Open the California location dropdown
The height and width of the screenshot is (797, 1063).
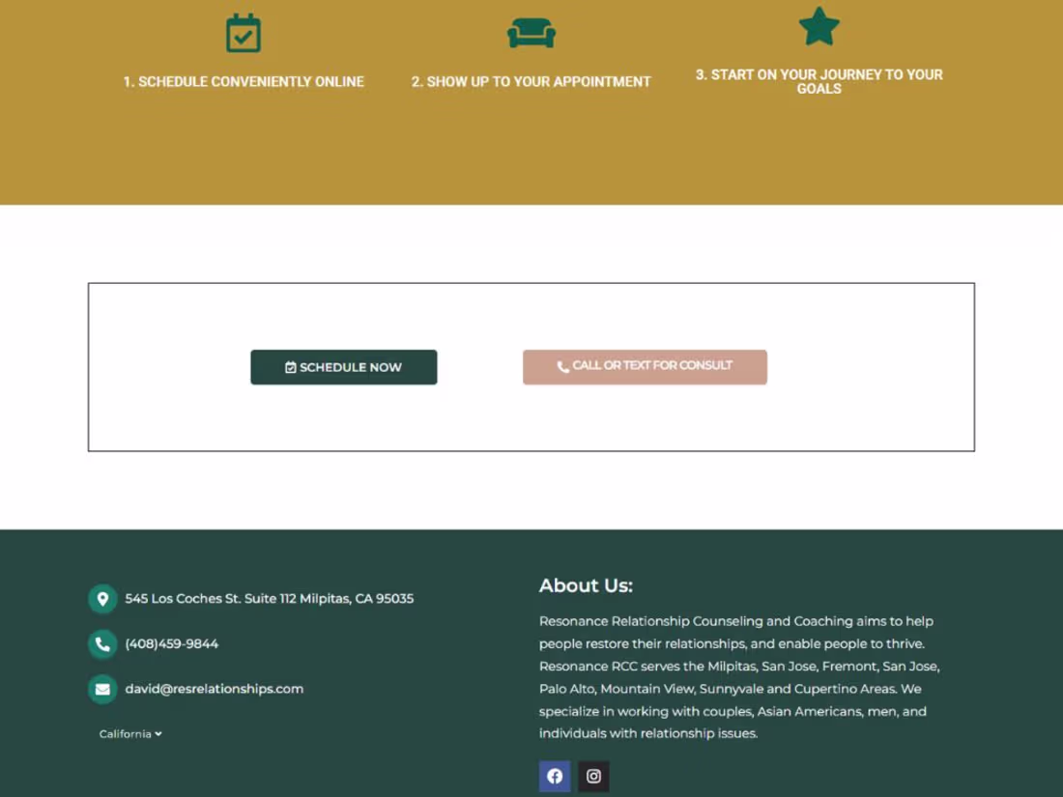(129, 733)
